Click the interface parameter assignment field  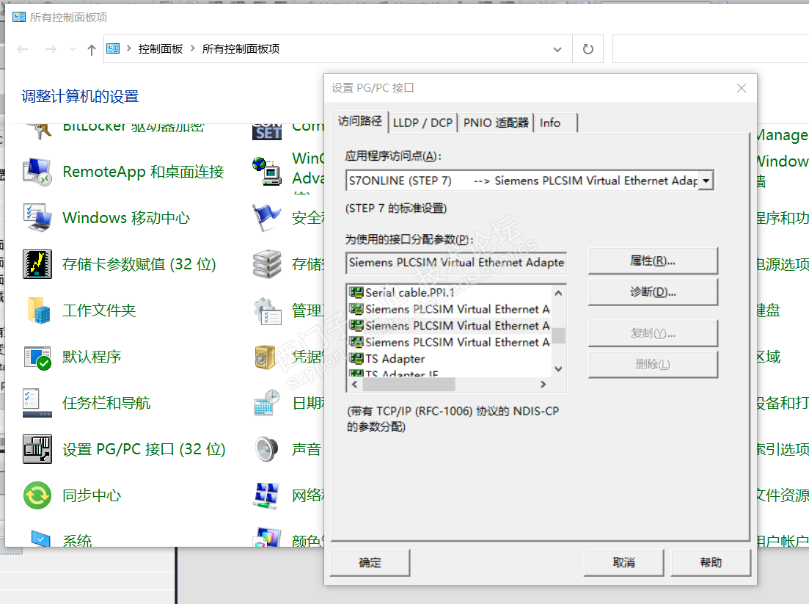tap(456, 263)
